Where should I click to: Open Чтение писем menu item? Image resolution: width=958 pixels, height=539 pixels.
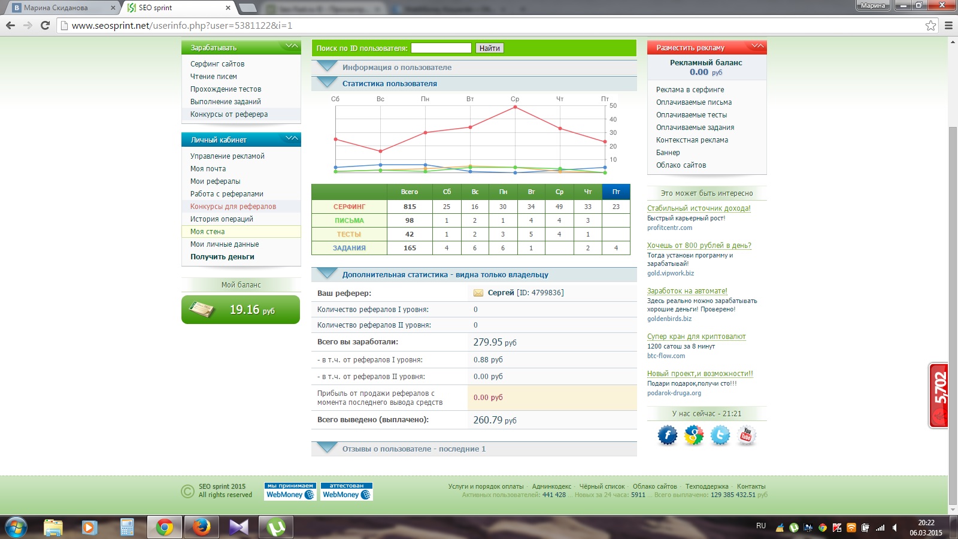coord(214,77)
